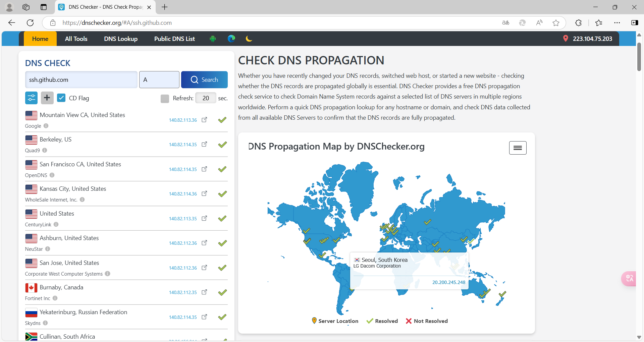Open external link for San Francisco result
The image size is (644, 342).
(x=204, y=169)
